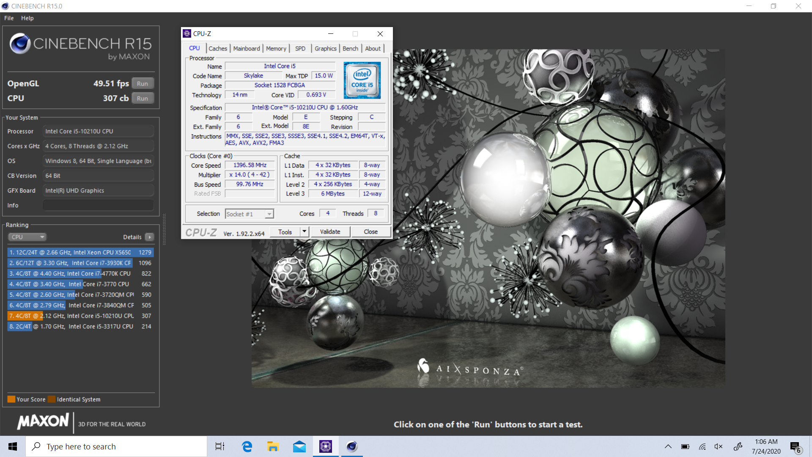Open the Help menu in Cinebench
The width and height of the screenshot is (812, 457).
pyautogui.click(x=27, y=18)
